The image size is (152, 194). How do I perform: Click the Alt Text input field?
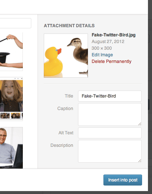point(110,133)
